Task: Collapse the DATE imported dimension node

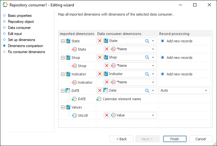Action: click(x=63, y=91)
